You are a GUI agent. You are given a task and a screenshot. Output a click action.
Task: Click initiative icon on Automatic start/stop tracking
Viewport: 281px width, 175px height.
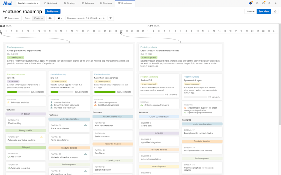(x=42, y=137)
